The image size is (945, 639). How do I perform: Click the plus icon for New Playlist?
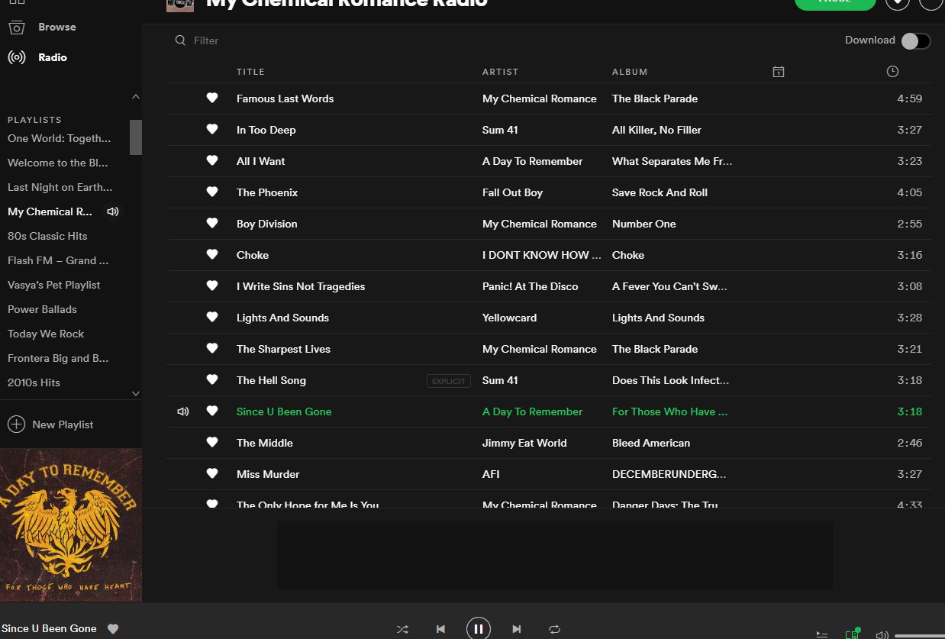click(x=16, y=424)
